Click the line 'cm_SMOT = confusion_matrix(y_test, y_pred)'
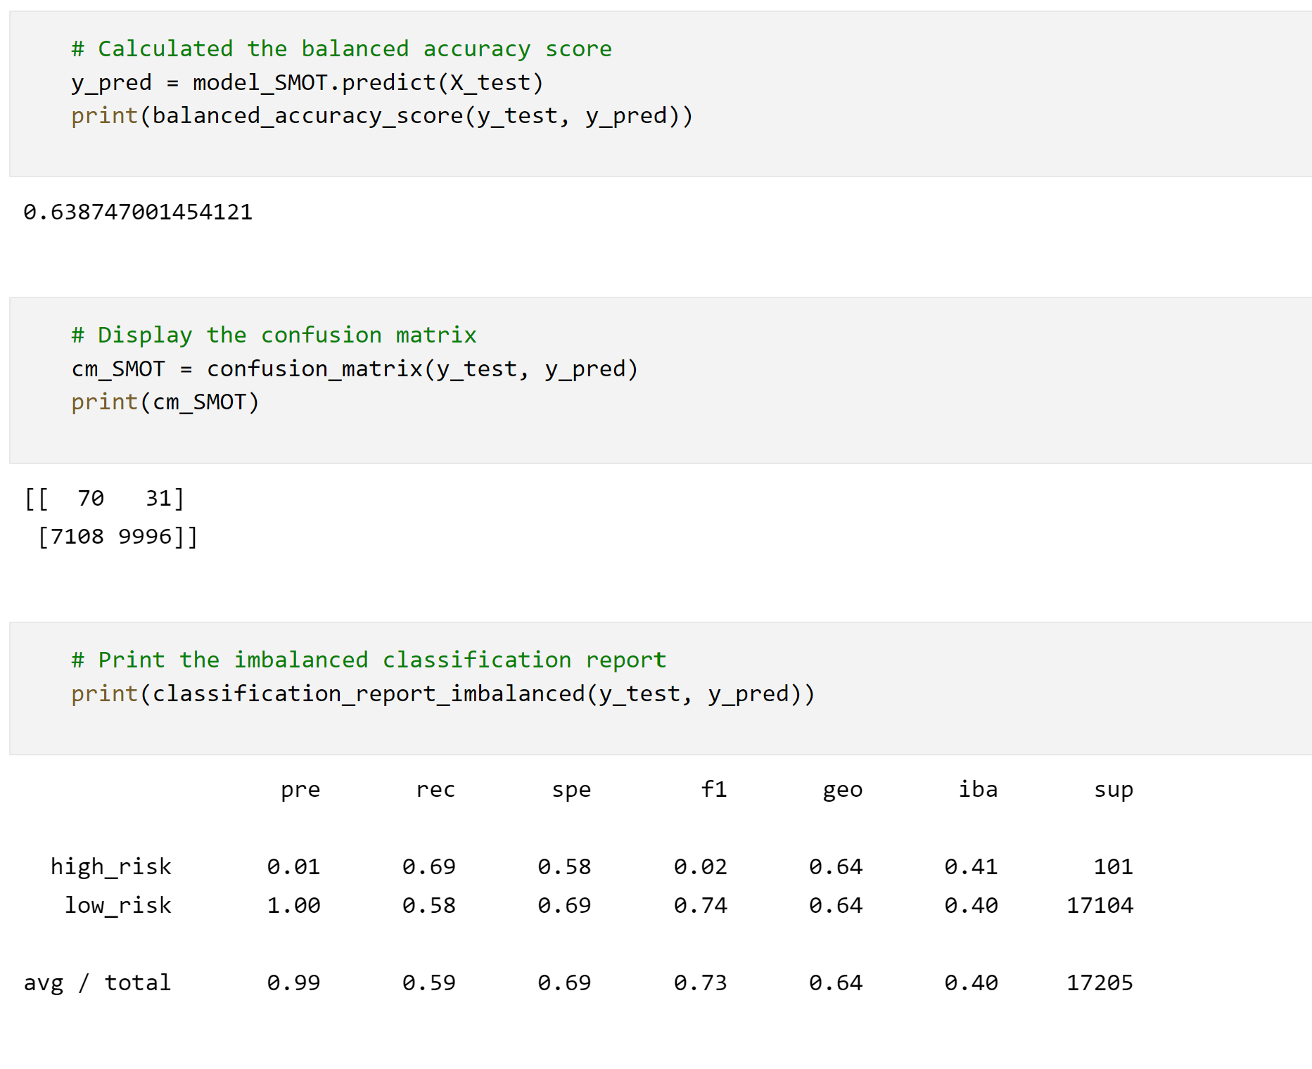The height and width of the screenshot is (1069, 1312). coord(355,369)
